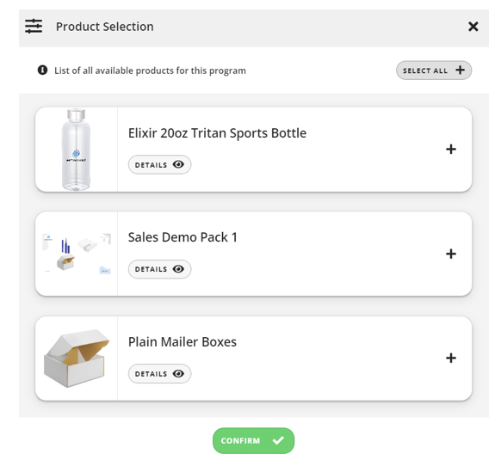Select the Plain Mailer Boxes thumbnail image
The image size is (501, 466).
pyautogui.click(x=77, y=359)
